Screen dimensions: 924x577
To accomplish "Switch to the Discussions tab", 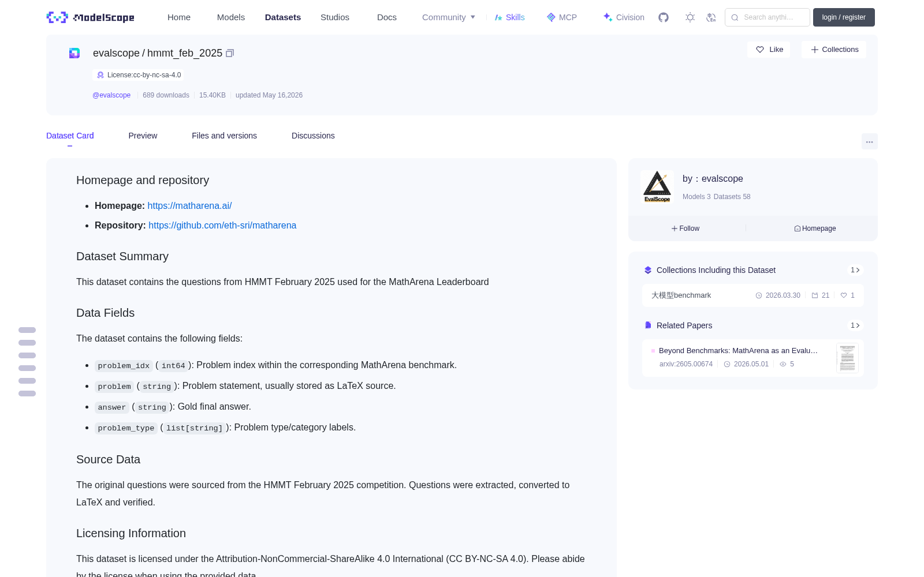I will point(313,136).
